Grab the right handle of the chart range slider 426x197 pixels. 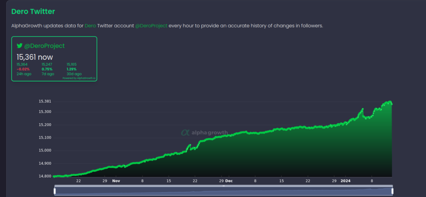pos(392,191)
